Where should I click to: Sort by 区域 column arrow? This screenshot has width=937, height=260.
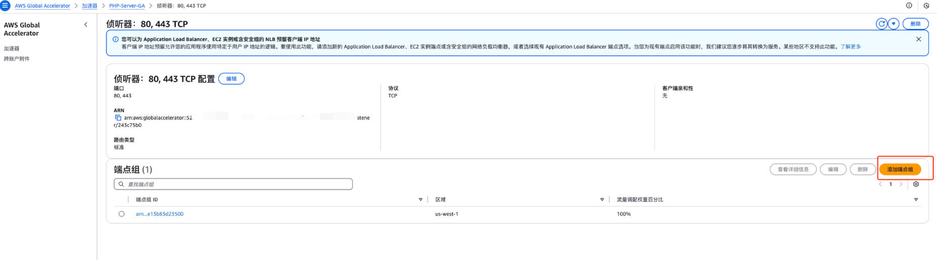click(x=602, y=200)
